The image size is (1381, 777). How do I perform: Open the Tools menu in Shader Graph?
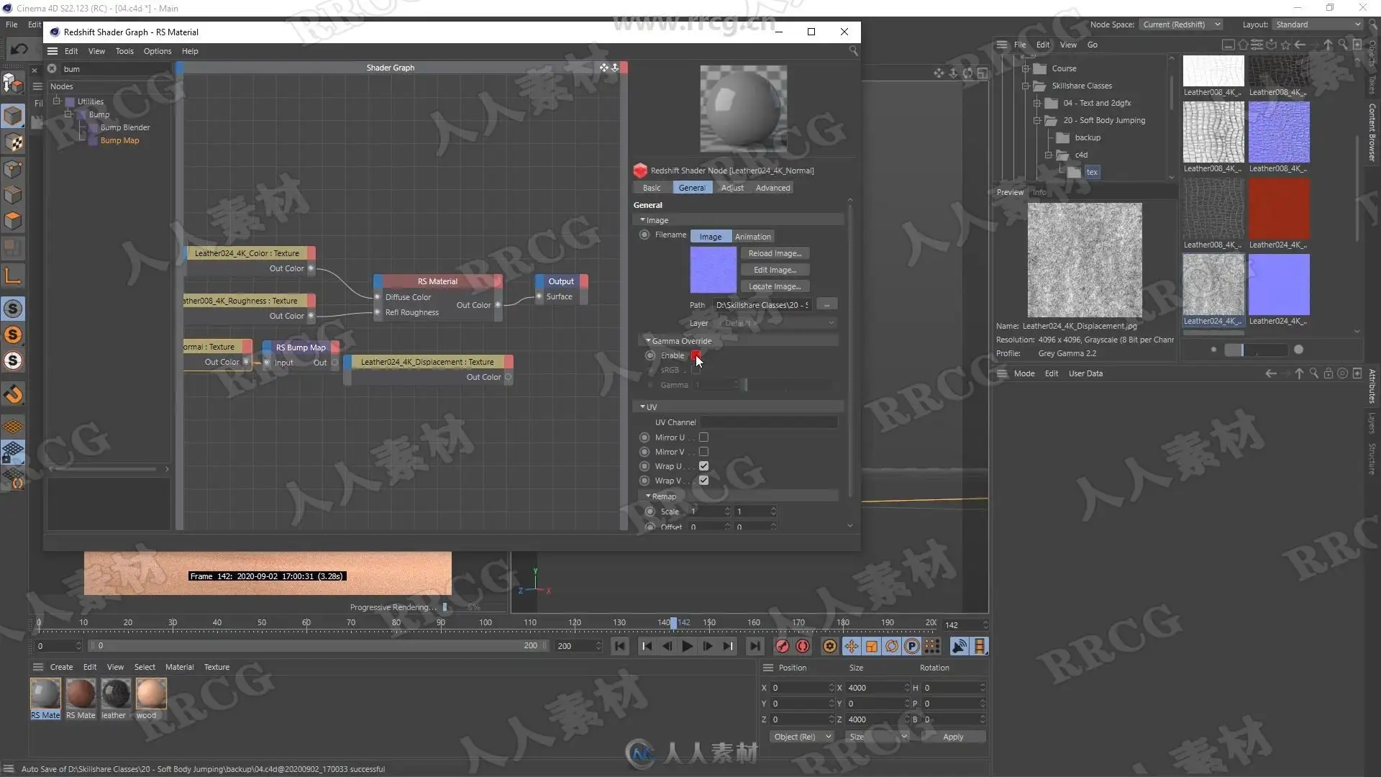coord(124,51)
